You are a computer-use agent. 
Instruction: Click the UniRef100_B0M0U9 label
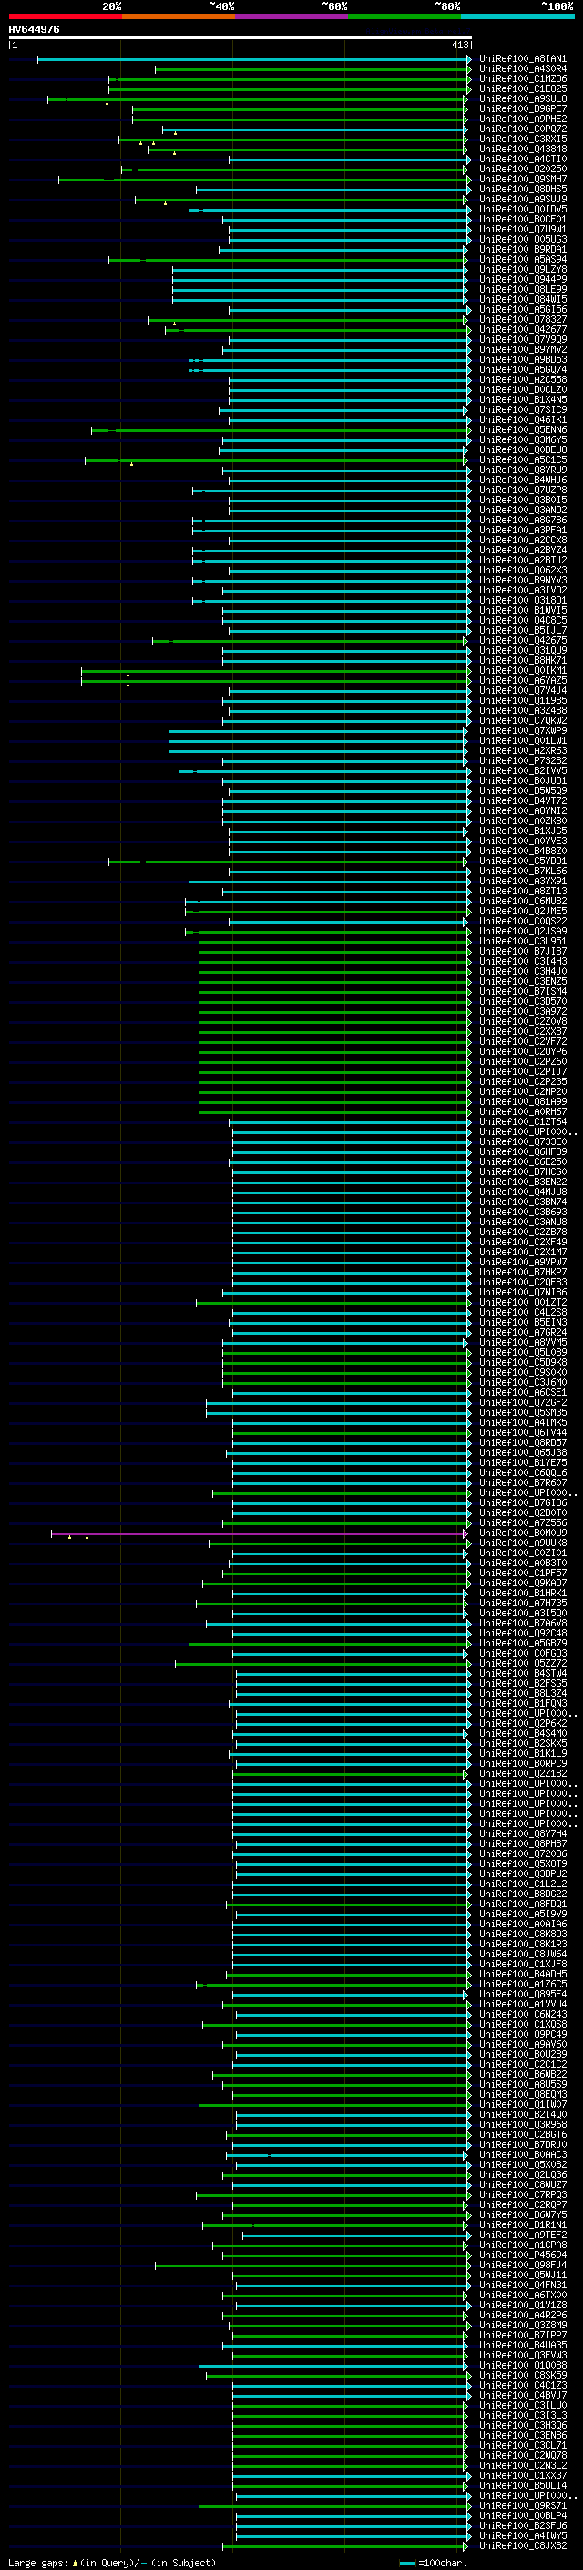(522, 1533)
